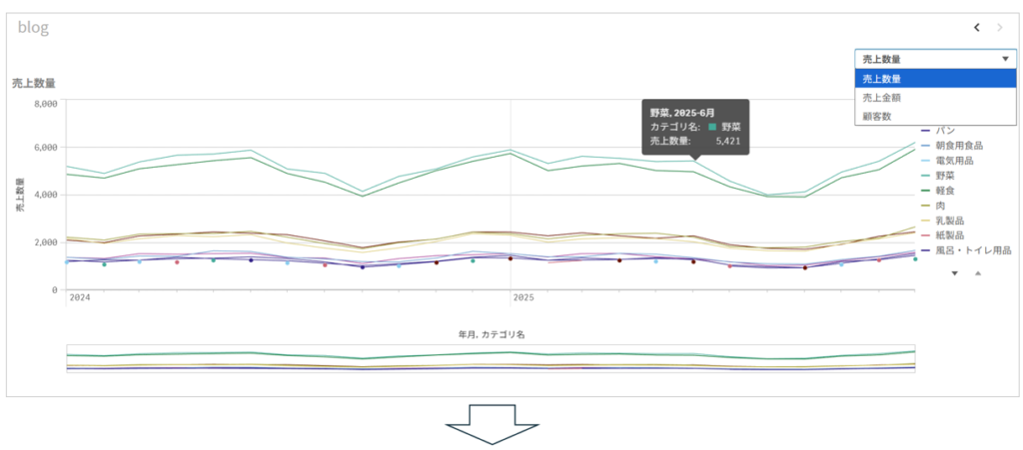Select 売上金額 from the dropdown list

click(882, 98)
